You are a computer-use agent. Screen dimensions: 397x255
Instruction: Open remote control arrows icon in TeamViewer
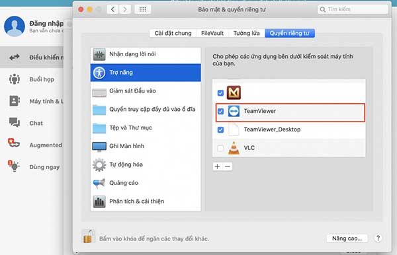coord(15,57)
